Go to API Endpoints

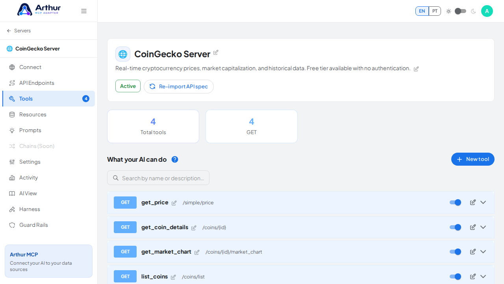(49, 83)
